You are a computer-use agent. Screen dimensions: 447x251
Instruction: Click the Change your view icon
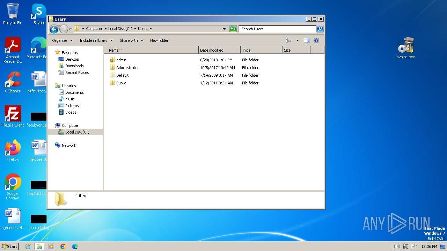288,40
